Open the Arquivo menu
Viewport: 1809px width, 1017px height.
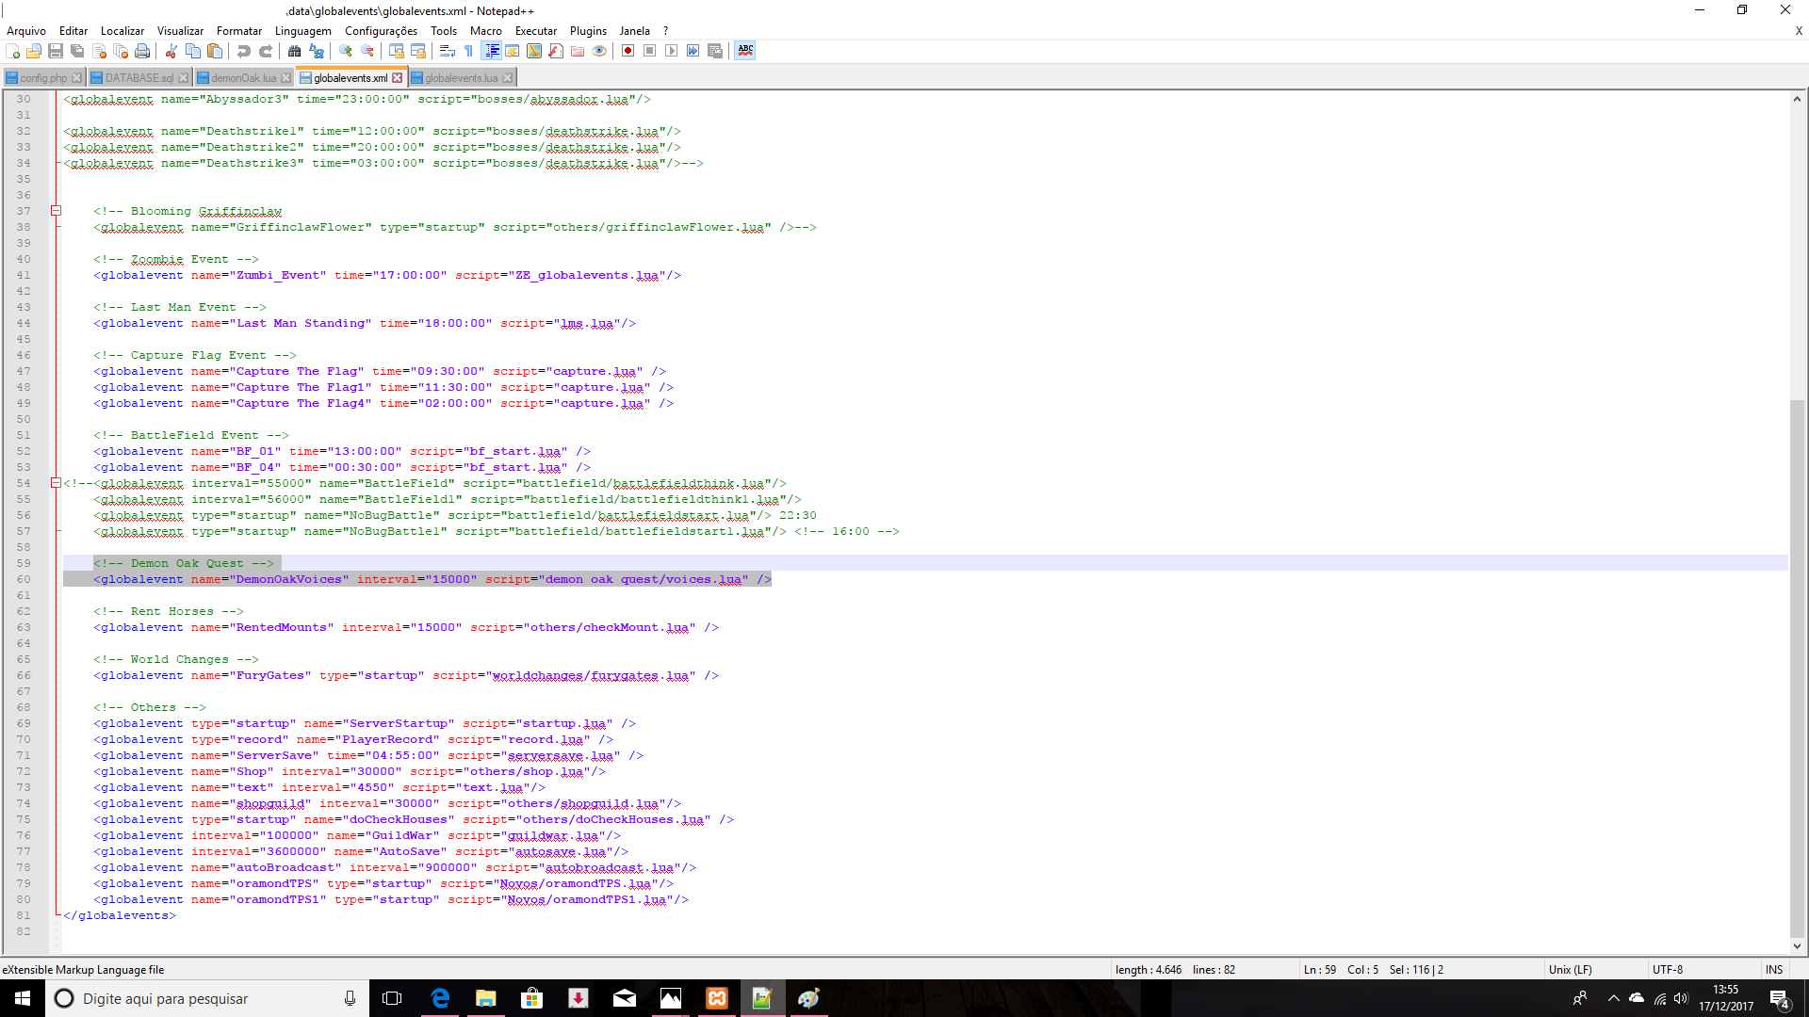(x=26, y=31)
